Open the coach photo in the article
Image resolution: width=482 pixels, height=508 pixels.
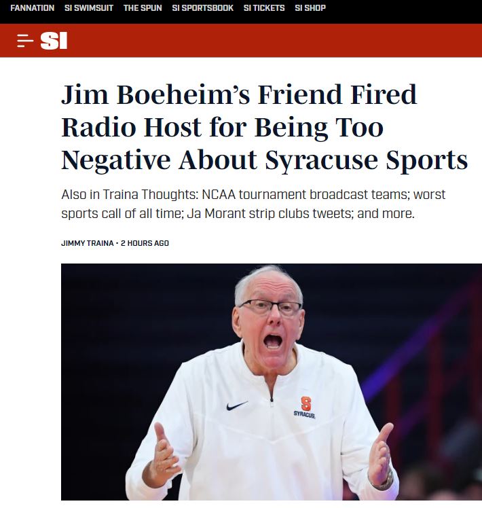[272, 382]
